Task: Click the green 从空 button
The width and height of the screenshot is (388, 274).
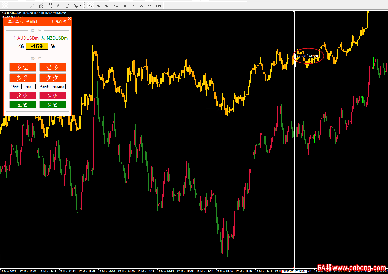Action: click(52, 105)
